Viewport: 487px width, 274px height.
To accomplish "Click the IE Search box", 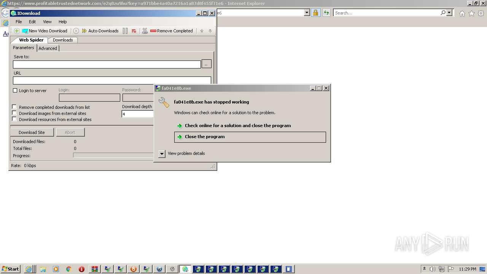I will pyautogui.click(x=387, y=13).
